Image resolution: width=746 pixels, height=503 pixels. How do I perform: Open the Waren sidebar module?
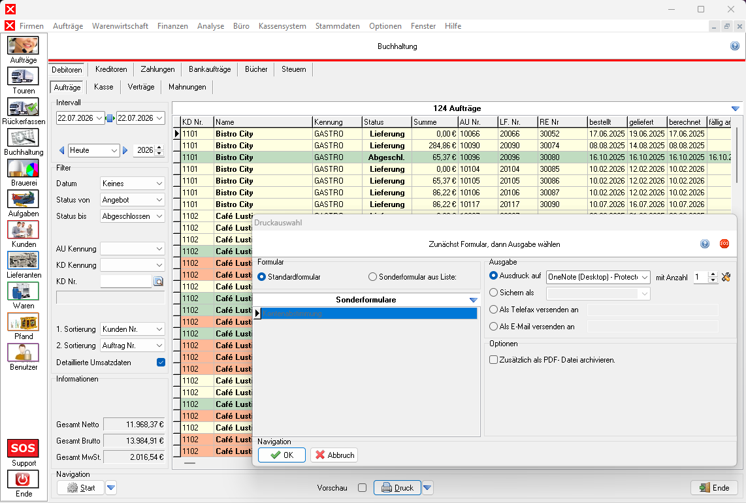click(x=23, y=295)
